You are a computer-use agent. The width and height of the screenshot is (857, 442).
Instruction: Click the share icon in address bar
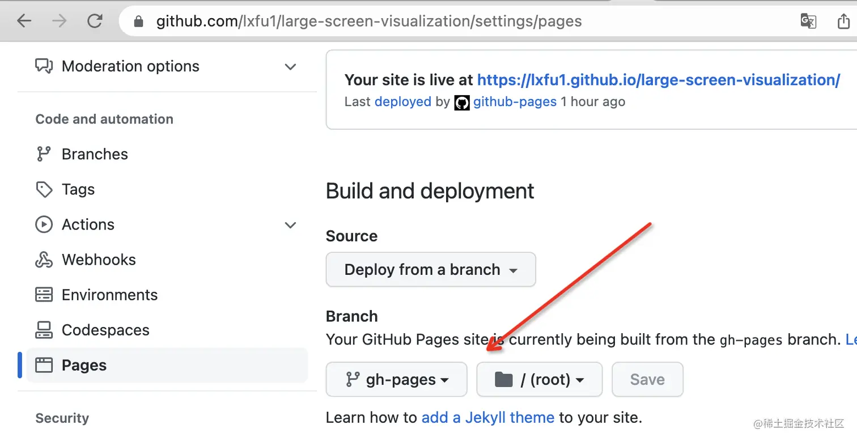pos(843,22)
